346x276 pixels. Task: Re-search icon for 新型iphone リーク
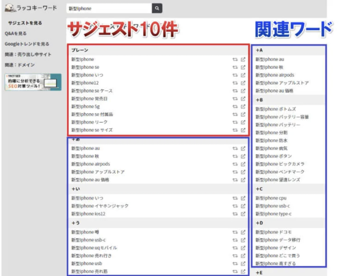pos(235,122)
